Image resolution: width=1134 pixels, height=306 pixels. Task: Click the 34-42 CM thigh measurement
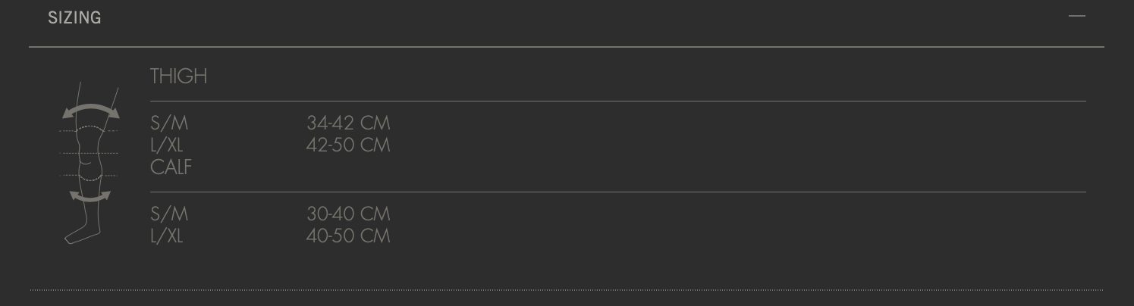pyautogui.click(x=348, y=123)
